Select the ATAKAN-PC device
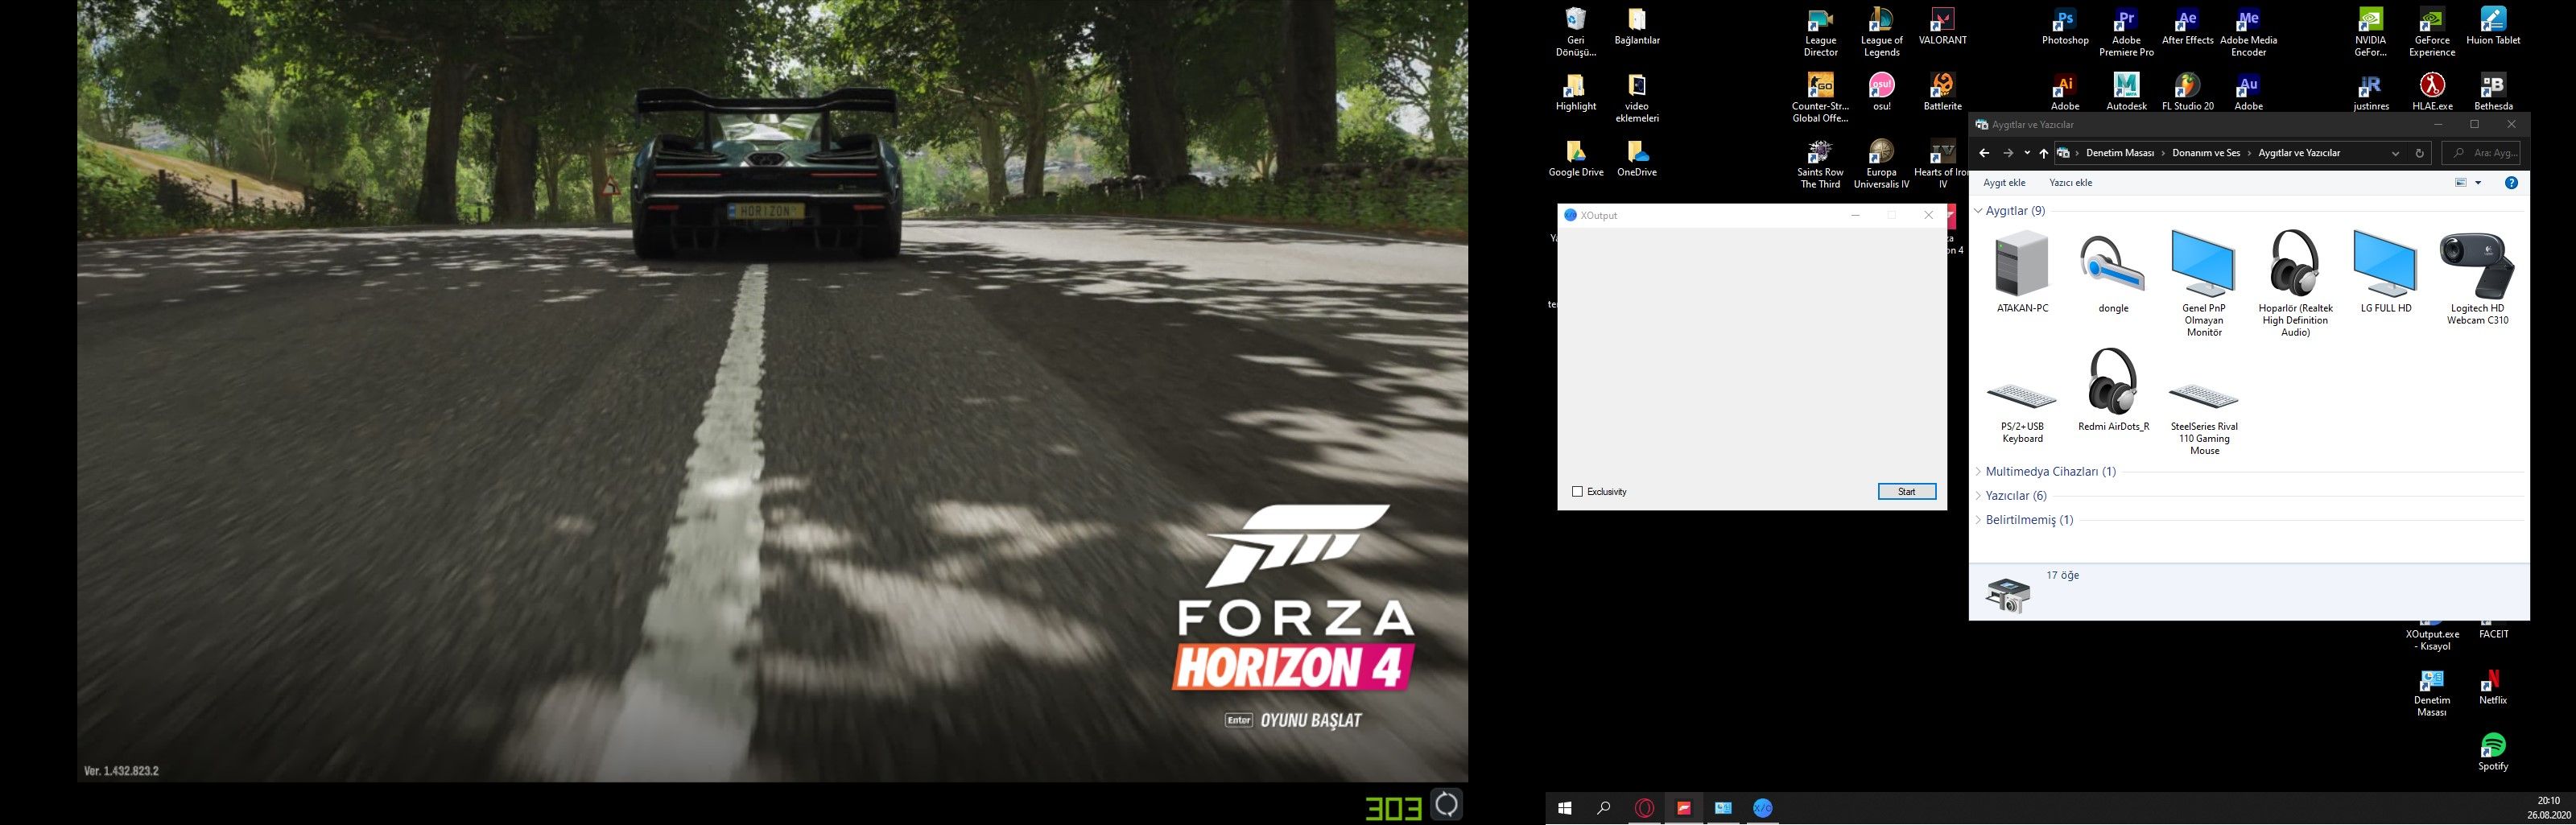The width and height of the screenshot is (2576, 825). (x=2022, y=272)
